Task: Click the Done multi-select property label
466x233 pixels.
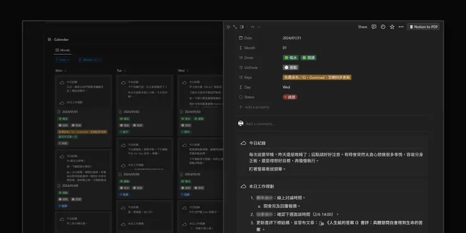Action: point(249,58)
